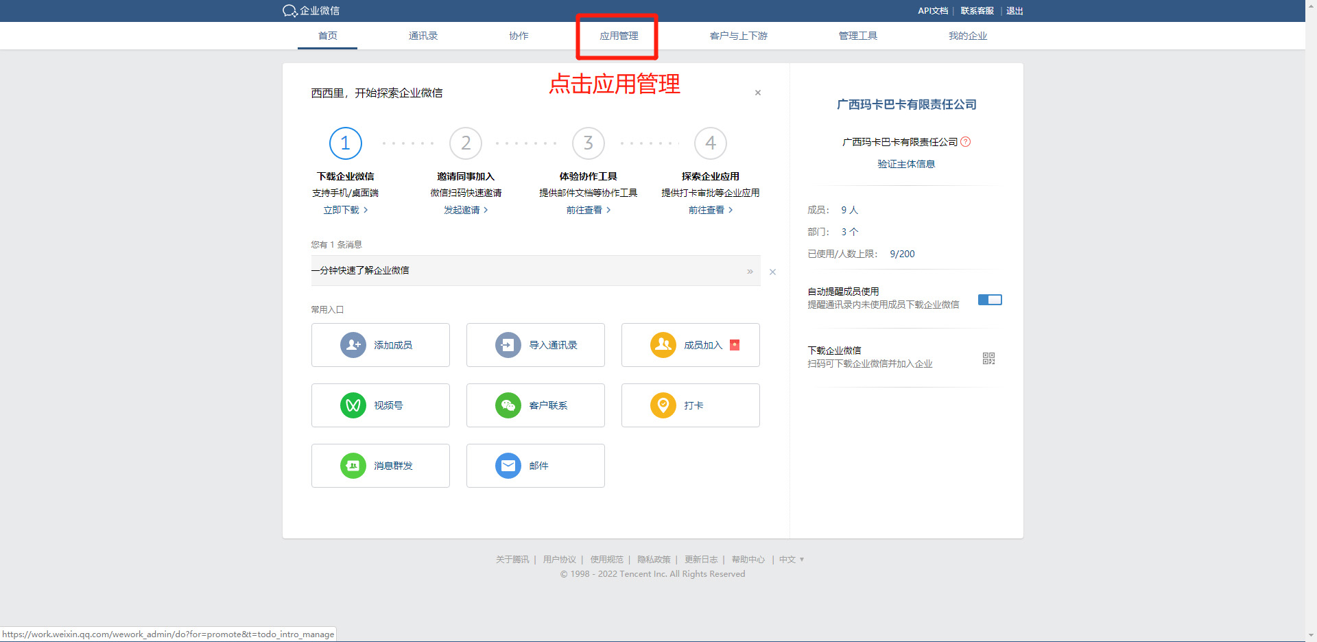Image resolution: width=1317 pixels, height=642 pixels.
Task: Open the 客户与上下游 tab
Action: pyautogui.click(x=739, y=36)
